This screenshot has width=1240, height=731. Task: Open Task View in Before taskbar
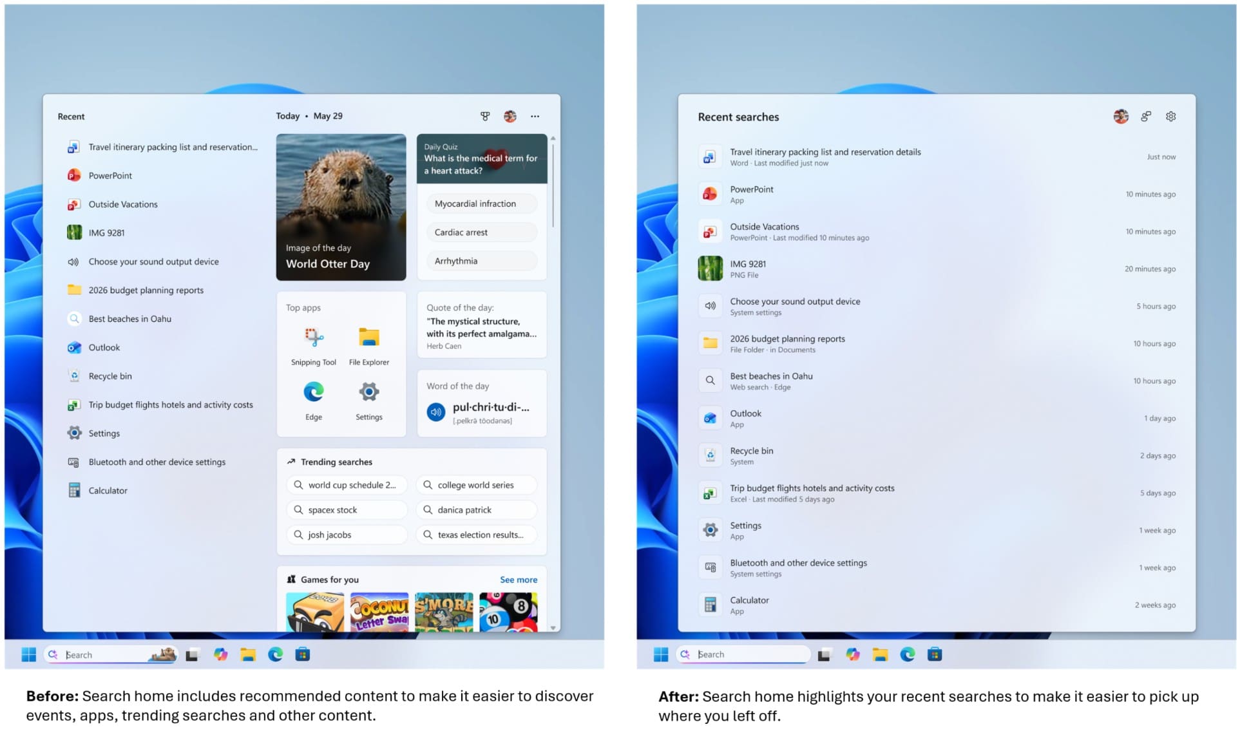click(193, 655)
